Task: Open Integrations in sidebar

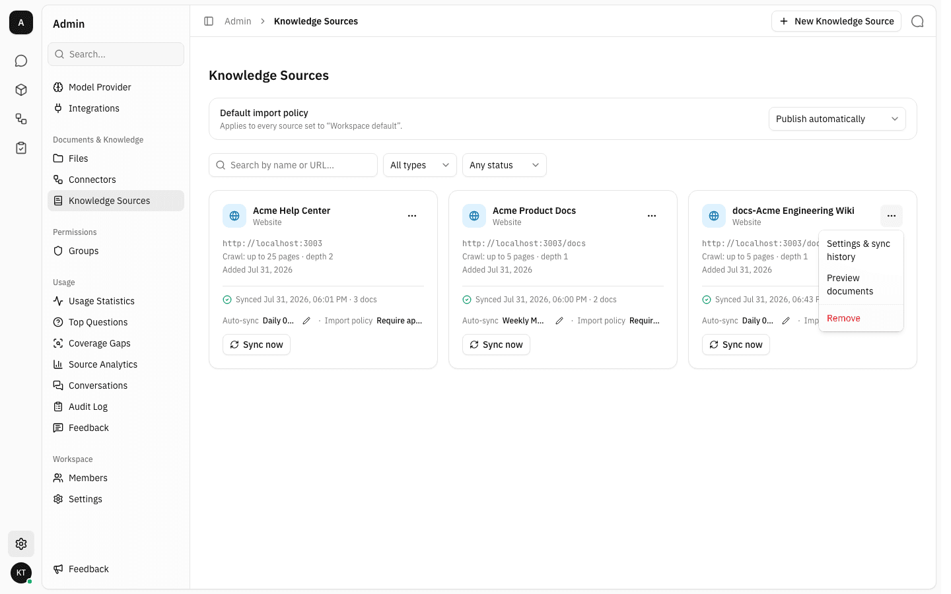Action: (x=116, y=108)
